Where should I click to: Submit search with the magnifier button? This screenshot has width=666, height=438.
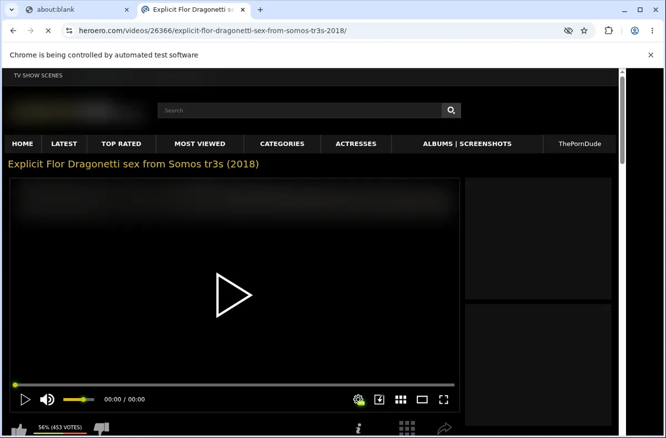click(x=451, y=110)
